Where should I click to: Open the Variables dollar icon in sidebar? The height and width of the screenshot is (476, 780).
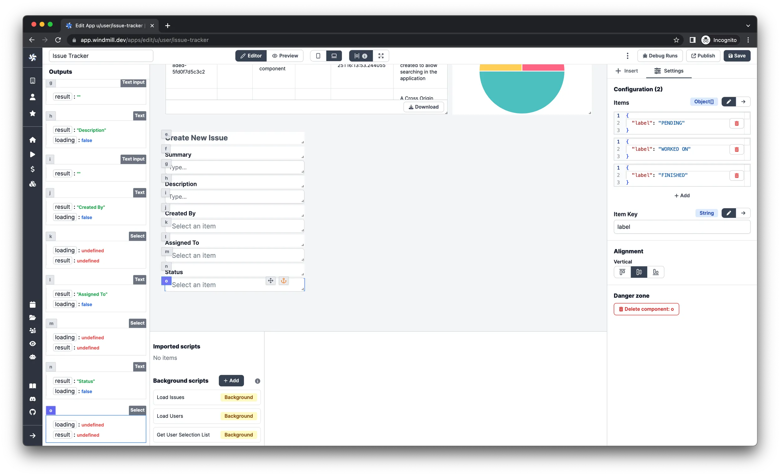tap(33, 169)
